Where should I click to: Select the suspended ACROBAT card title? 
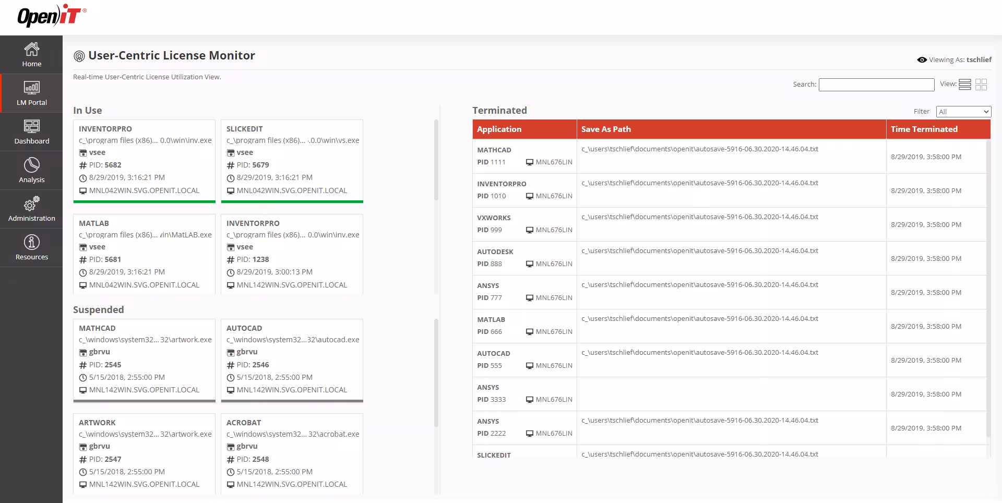tap(244, 423)
